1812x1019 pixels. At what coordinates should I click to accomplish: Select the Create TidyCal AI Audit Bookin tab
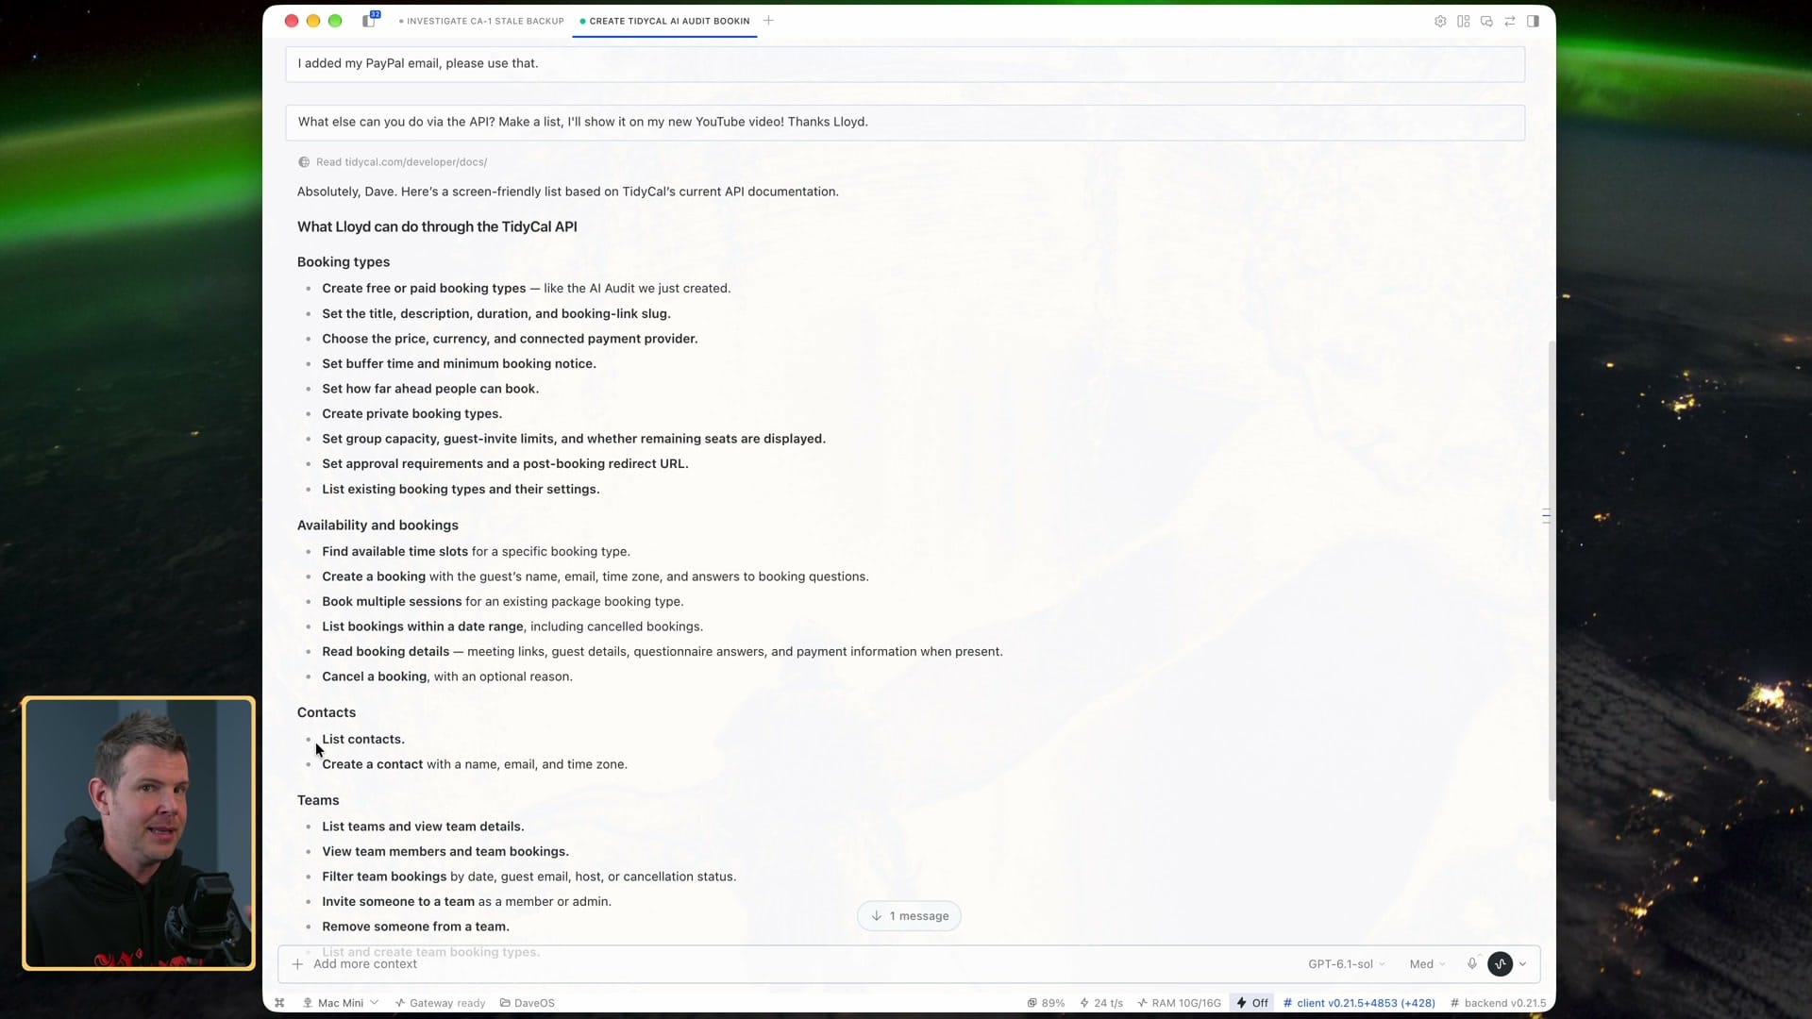[x=664, y=21]
